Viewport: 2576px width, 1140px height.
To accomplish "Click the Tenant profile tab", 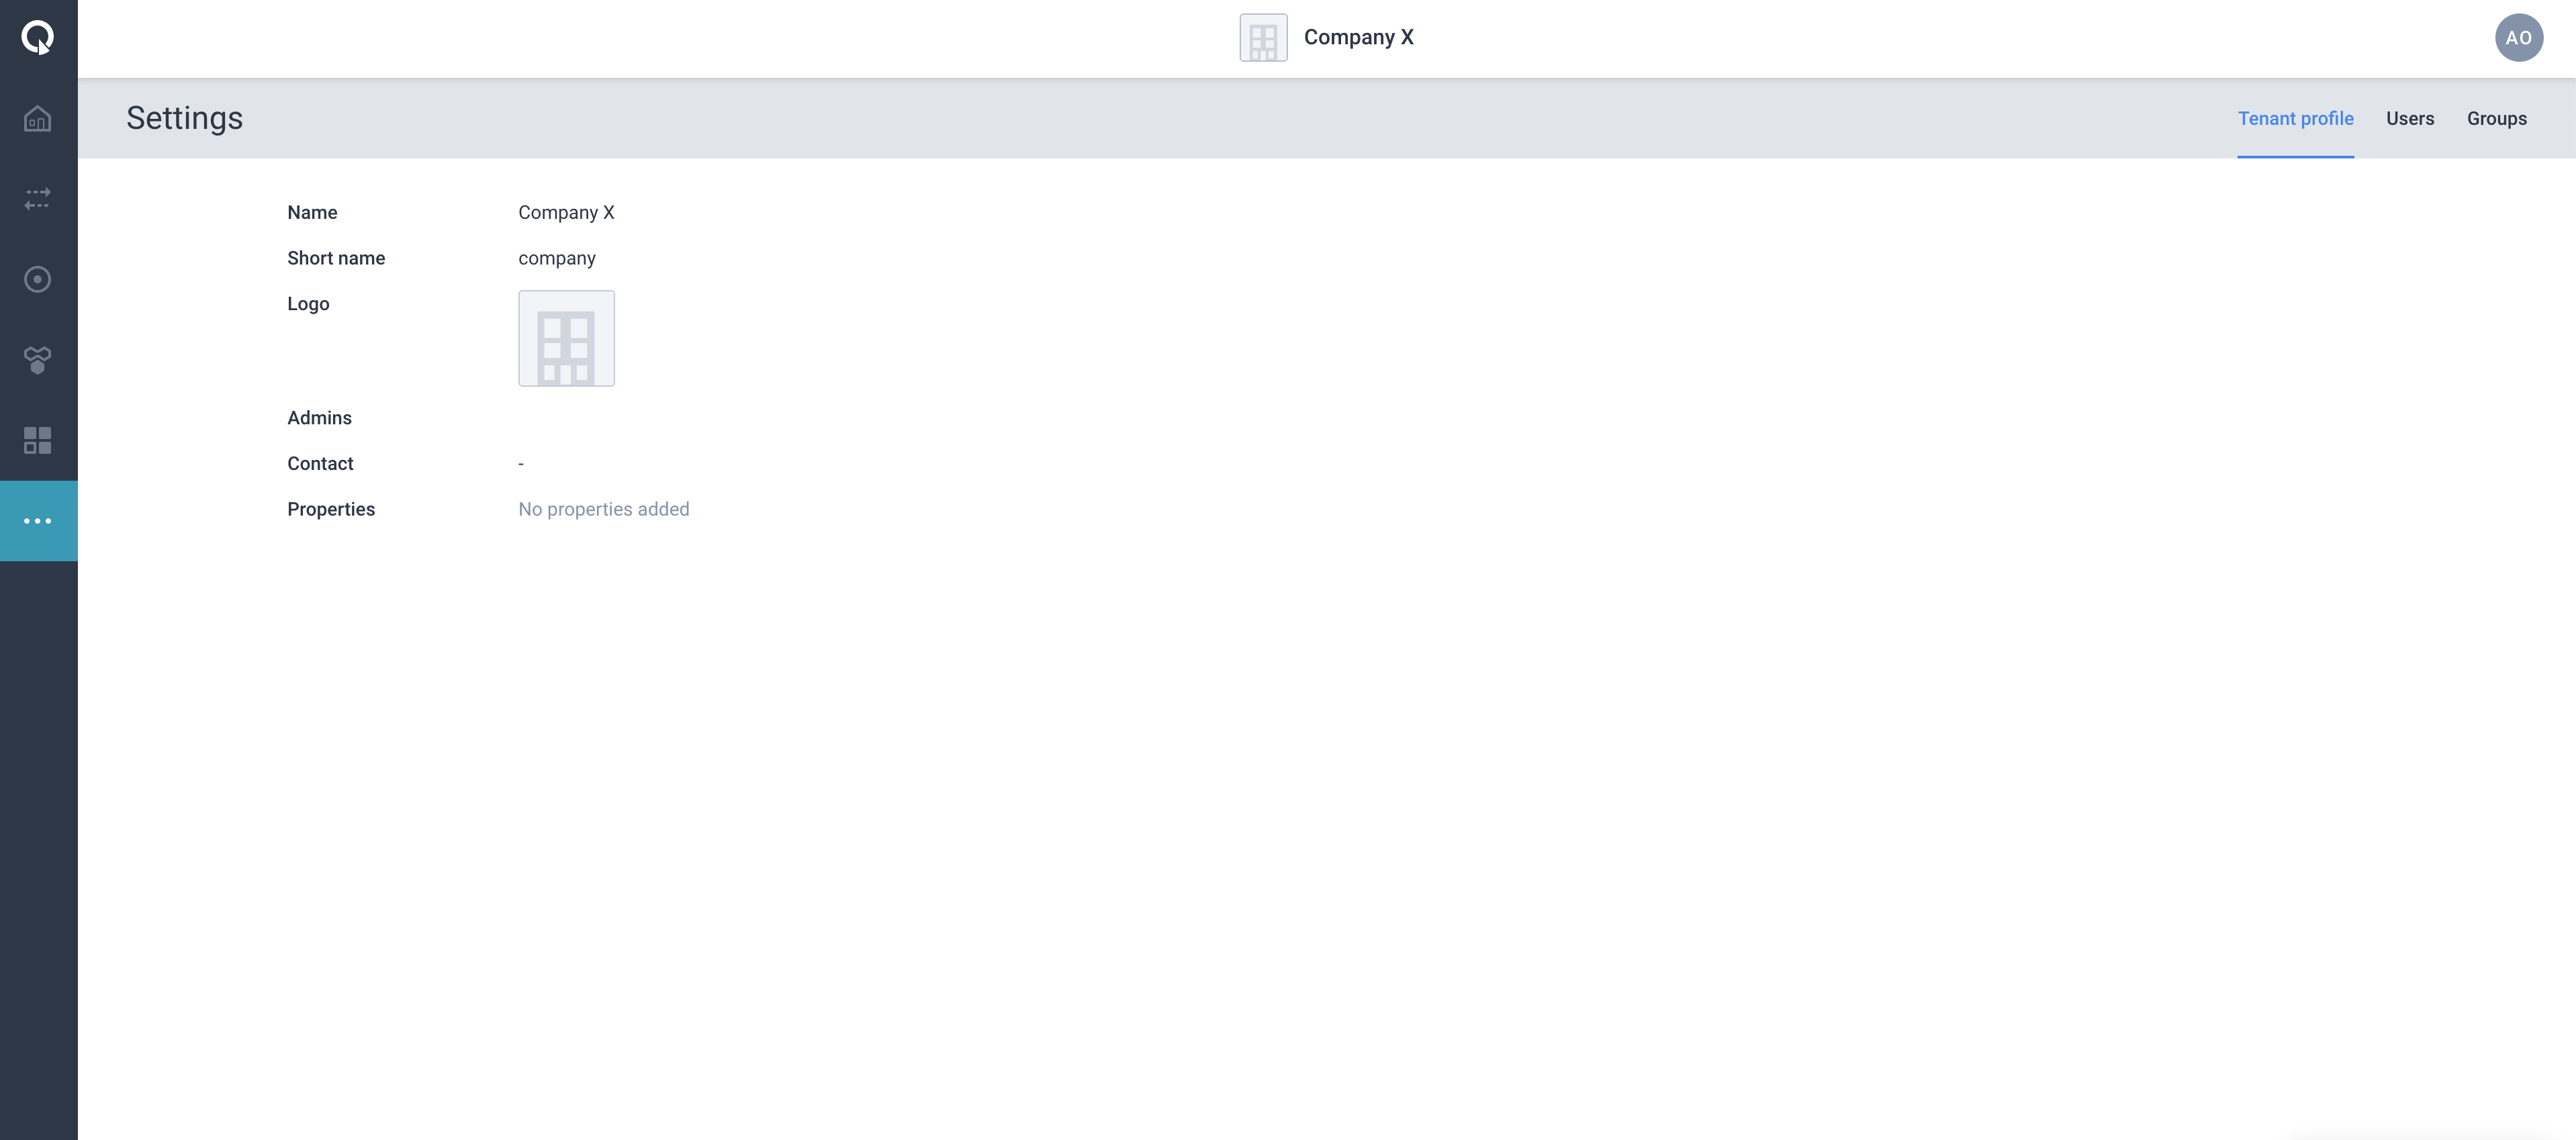I will pyautogui.click(x=2295, y=117).
